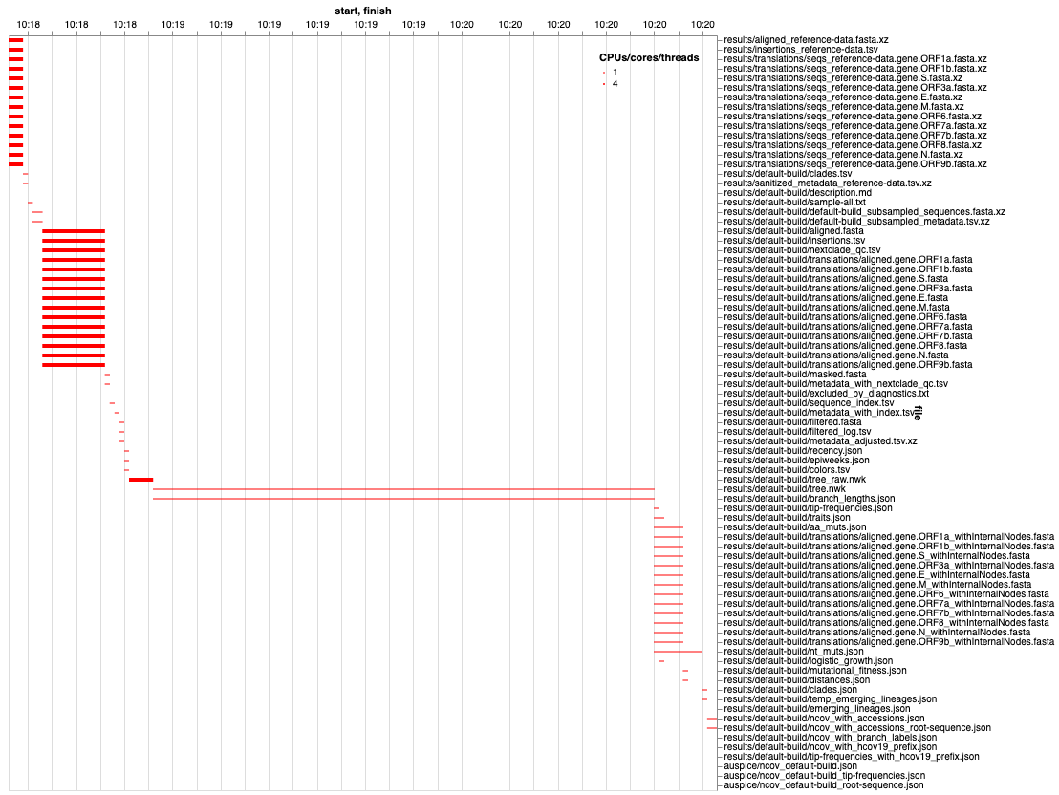1059x795 pixels.
Task: Click the rotated file axis label
Action: [x=919, y=411]
